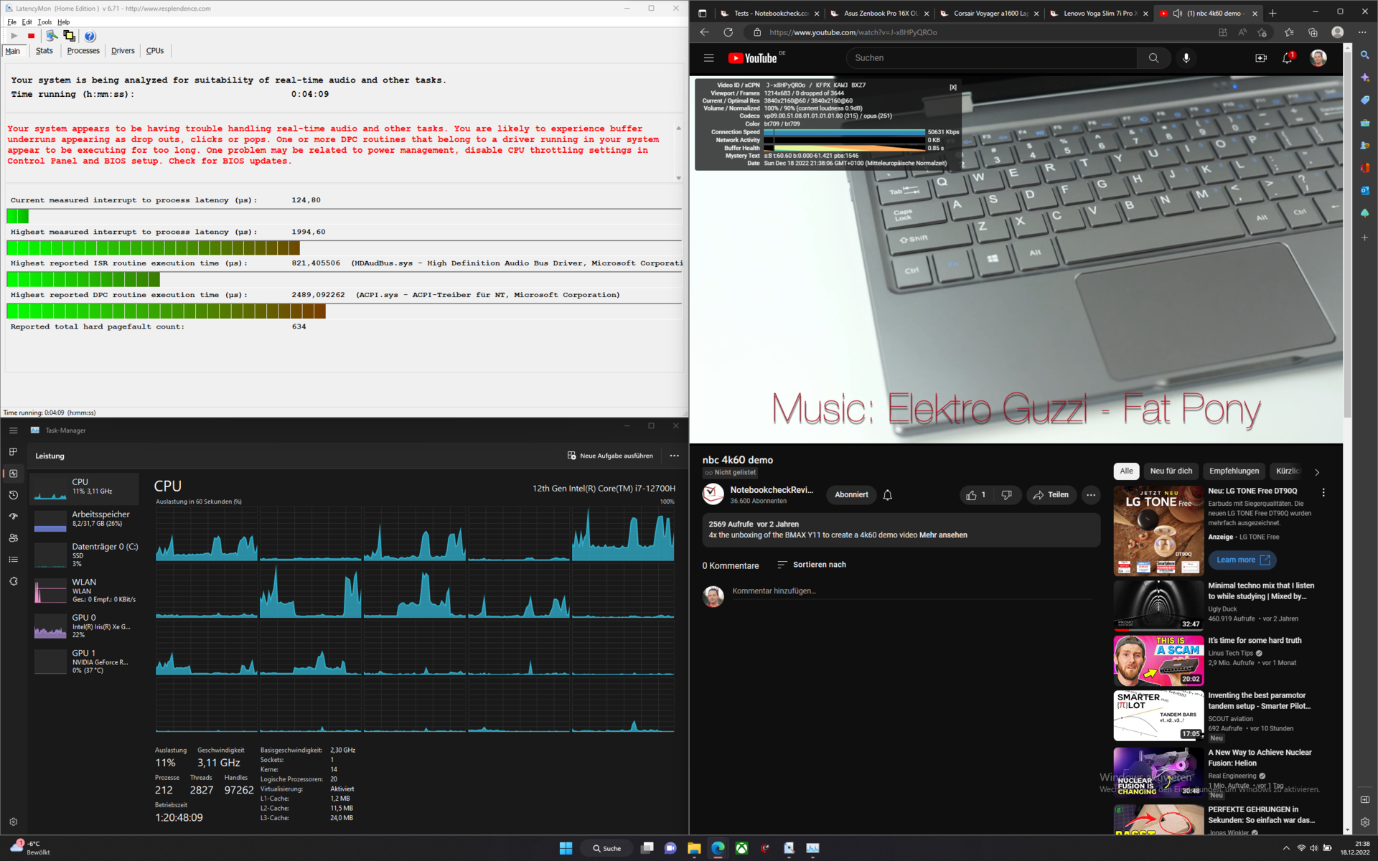Open Task Manager App history page
This screenshot has width=1378, height=861.
coord(13,495)
